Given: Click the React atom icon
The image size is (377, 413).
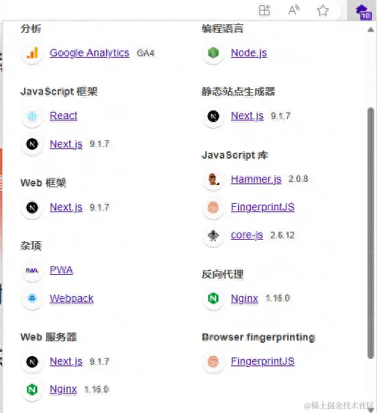Looking at the screenshot, I should pos(32,116).
